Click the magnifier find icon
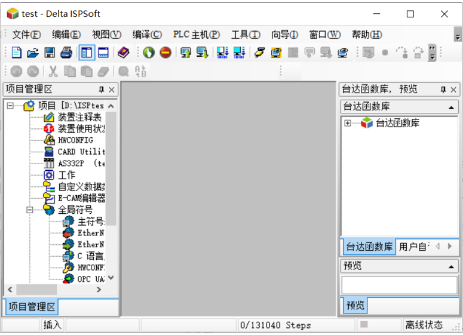Viewport: 463px width, 335px height. click(x=124, y=72)
